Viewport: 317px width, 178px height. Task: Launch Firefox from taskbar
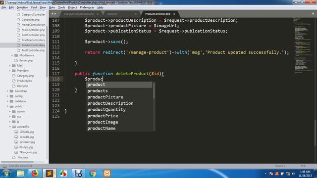(x=35, y=174)
